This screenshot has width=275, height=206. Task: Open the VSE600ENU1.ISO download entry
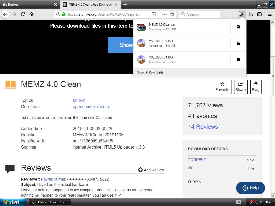182,60
